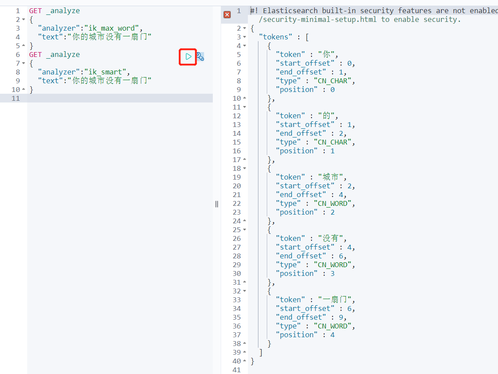The image size is (498, 374).
Task: Send the request using the green play icon
Action: click(188, 56)
